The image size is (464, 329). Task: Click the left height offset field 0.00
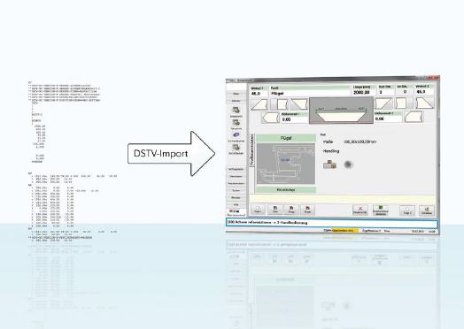(294, 119)
